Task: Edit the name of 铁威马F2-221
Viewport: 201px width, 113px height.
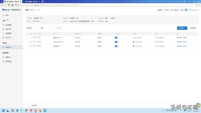Action: tap(62, 38)
